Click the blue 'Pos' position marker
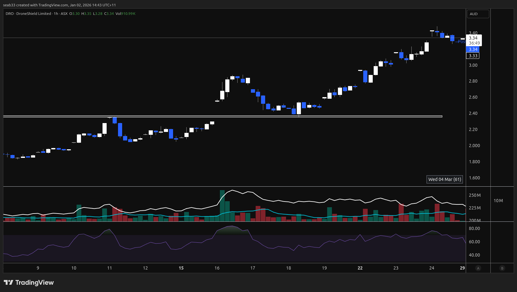This screenshot has width=517, height=292. point(461,41)
